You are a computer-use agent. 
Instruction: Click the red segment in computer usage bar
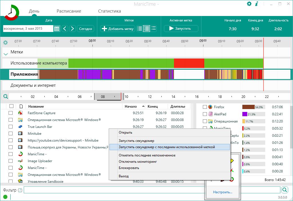[x=189, y=63]
